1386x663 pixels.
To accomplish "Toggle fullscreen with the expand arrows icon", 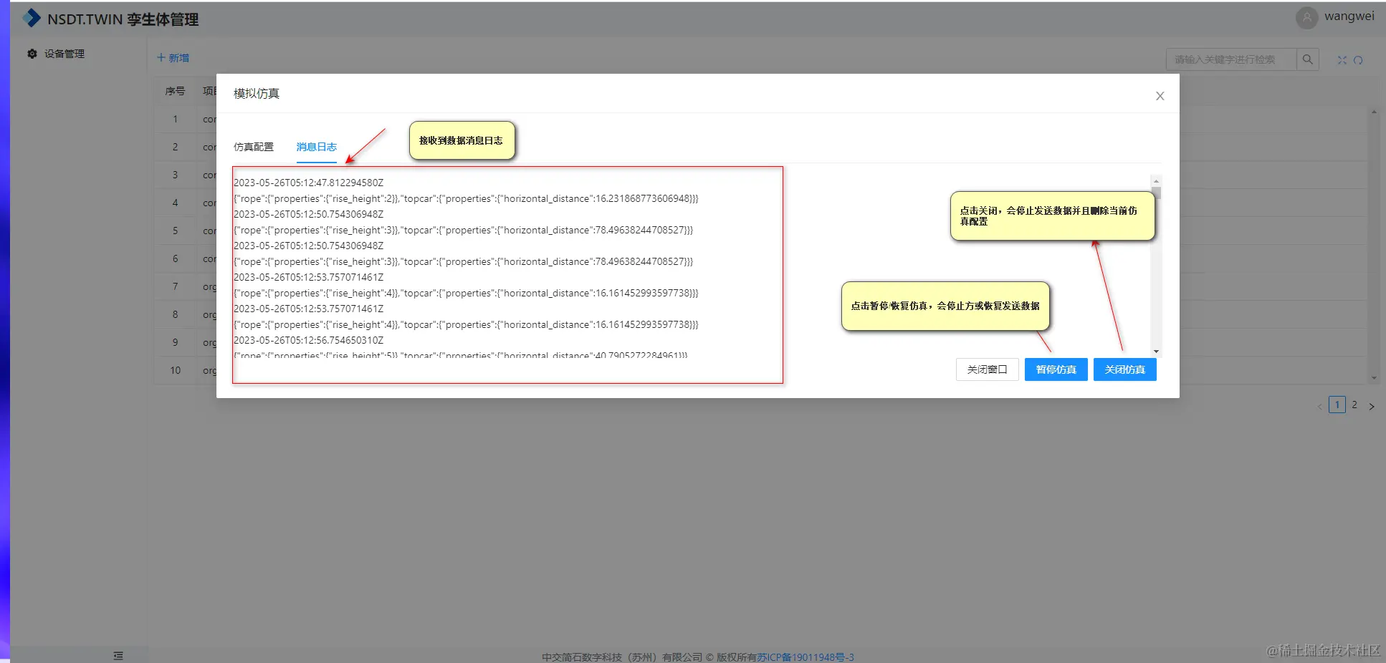I will pyautogui.click(x=1342, y=60).
